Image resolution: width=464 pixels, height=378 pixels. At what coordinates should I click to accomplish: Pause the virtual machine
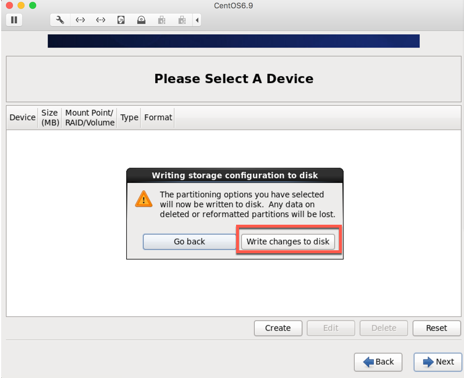[14, 20]
